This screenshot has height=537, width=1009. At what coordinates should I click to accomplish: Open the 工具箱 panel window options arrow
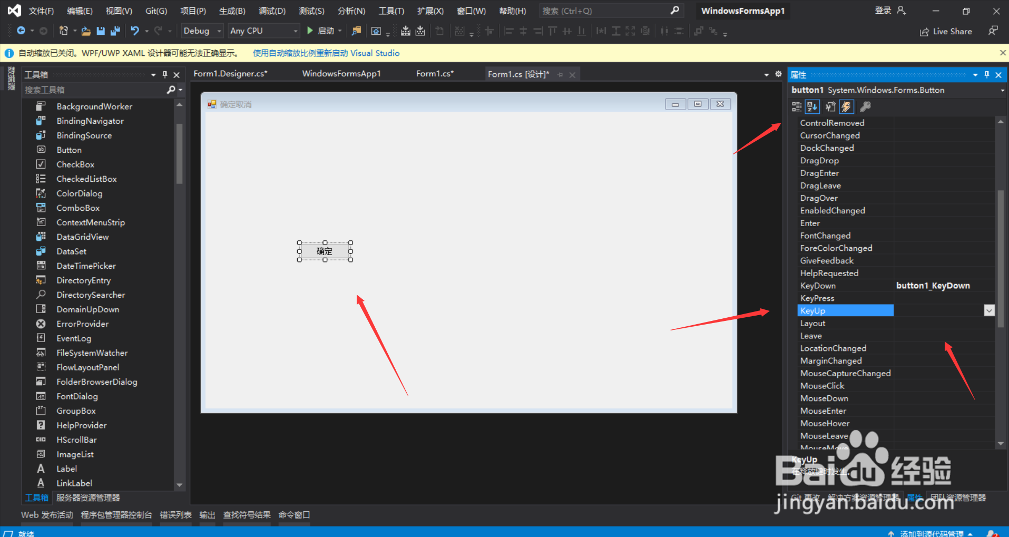click(x=153, y=75)
